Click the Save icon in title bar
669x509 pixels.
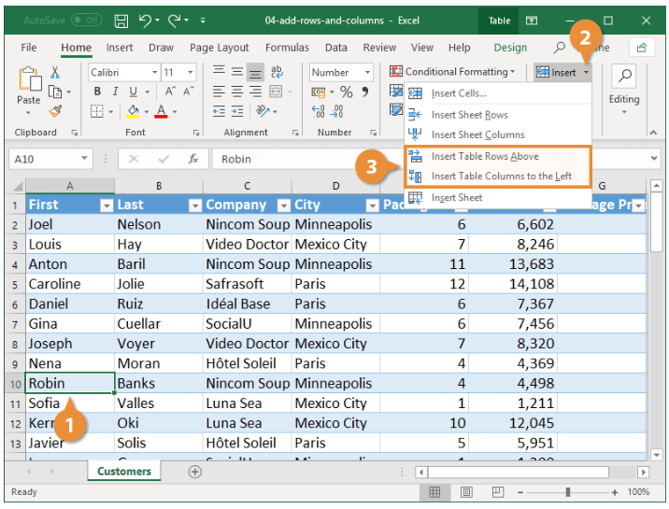tap(121, 21)
